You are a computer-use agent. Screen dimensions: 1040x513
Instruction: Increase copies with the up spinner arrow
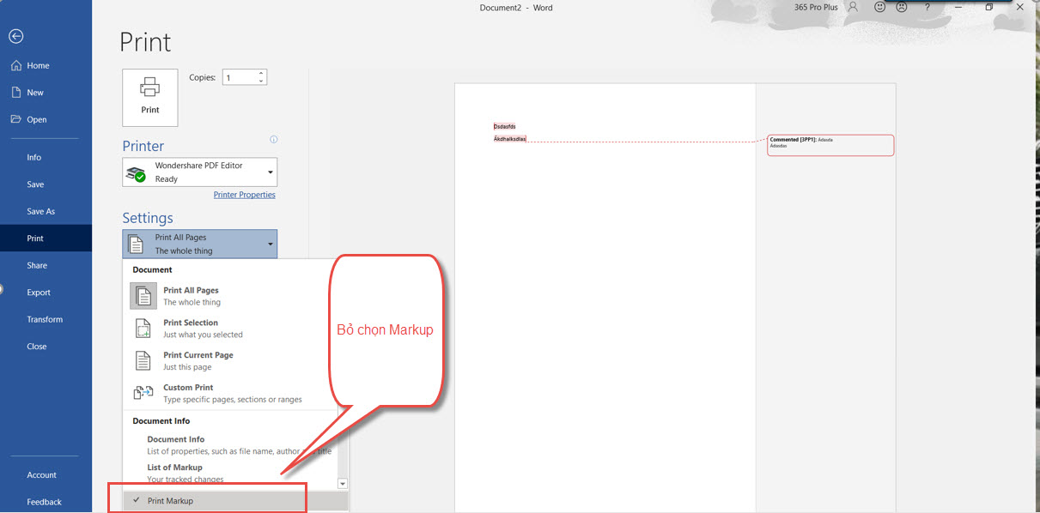click(x=261, y=73)
